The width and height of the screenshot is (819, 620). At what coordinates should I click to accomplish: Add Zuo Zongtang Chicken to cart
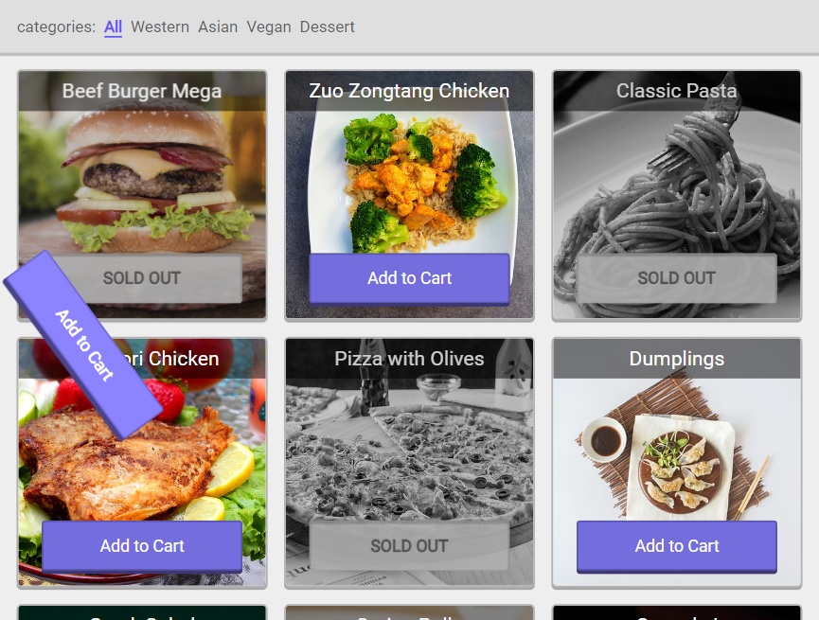[x=409, y=278]
